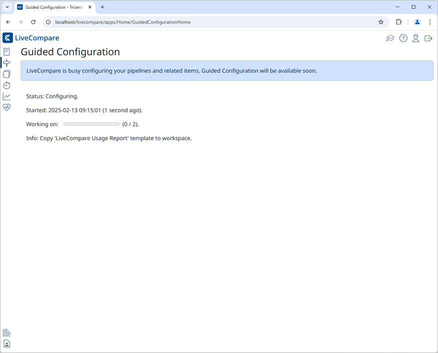
Task: Click the contact document icon at bottom left
Action: [x=6, y=344]
